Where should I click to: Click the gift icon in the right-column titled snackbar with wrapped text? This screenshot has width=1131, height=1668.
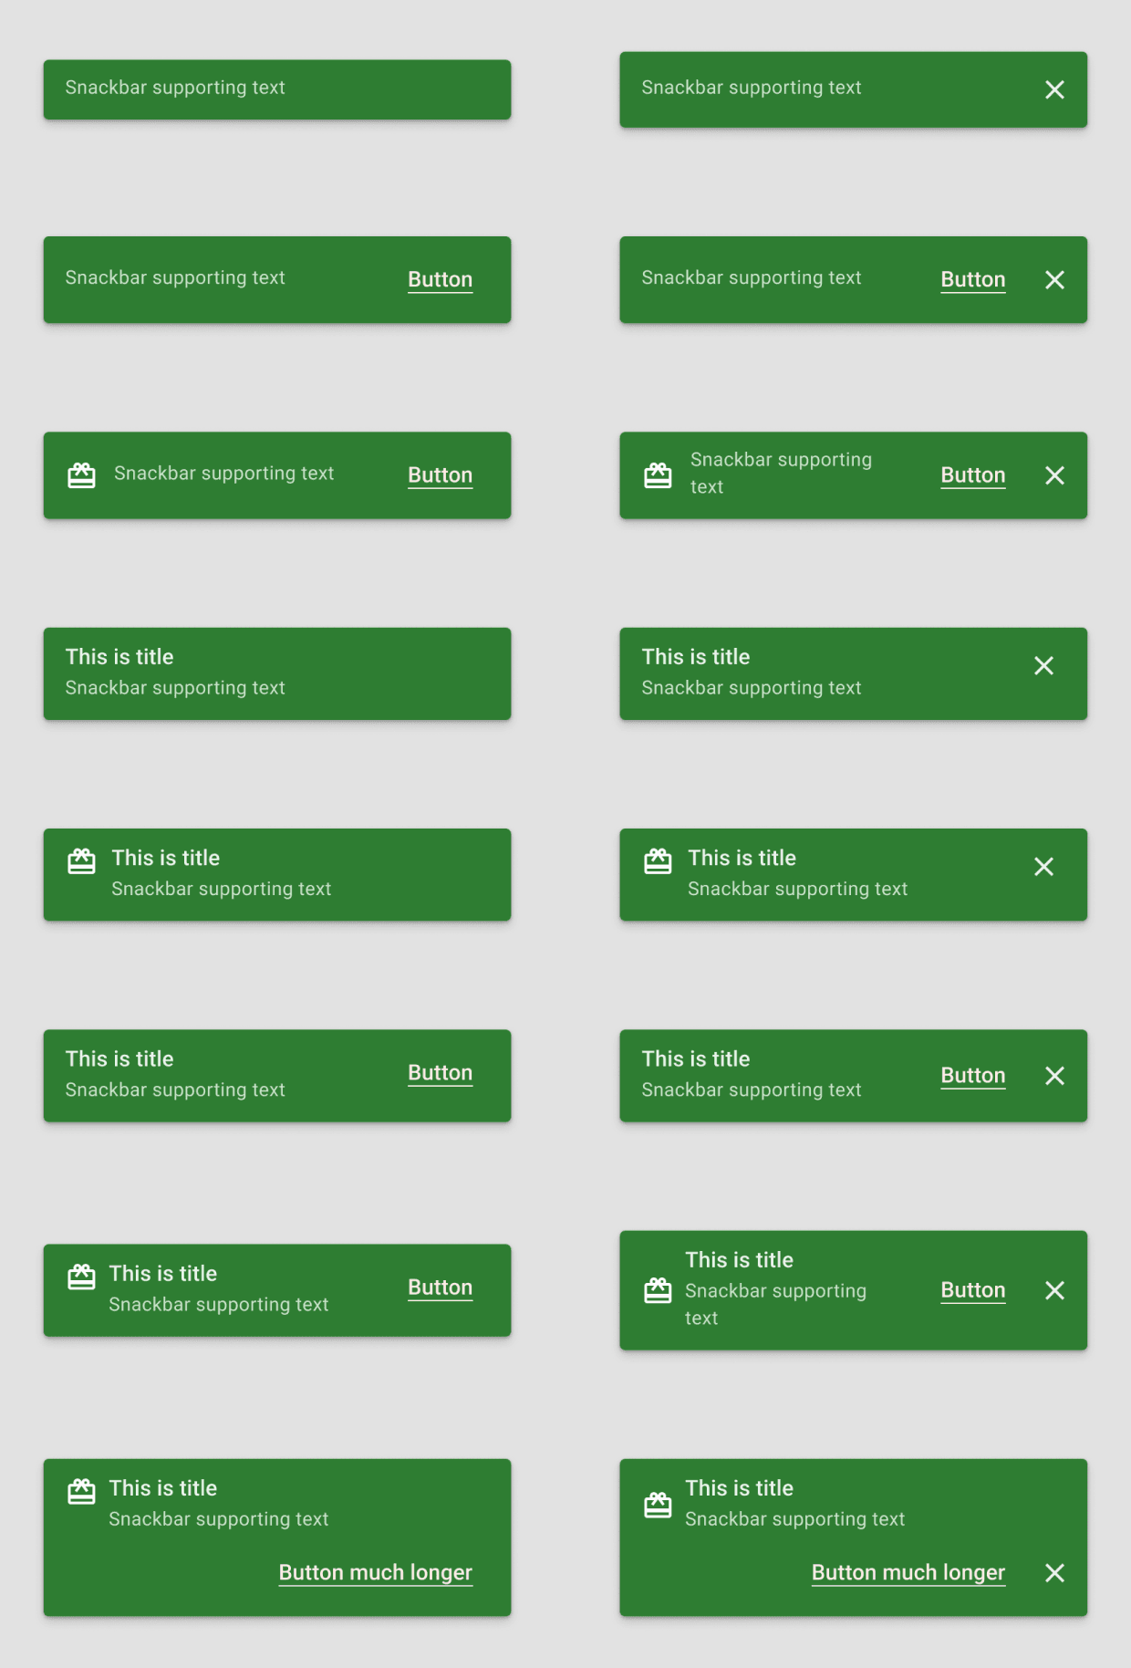point(658,1290)
